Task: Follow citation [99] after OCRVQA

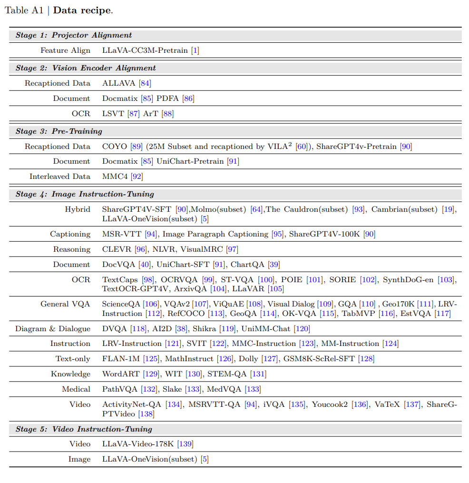Action: 208,280
